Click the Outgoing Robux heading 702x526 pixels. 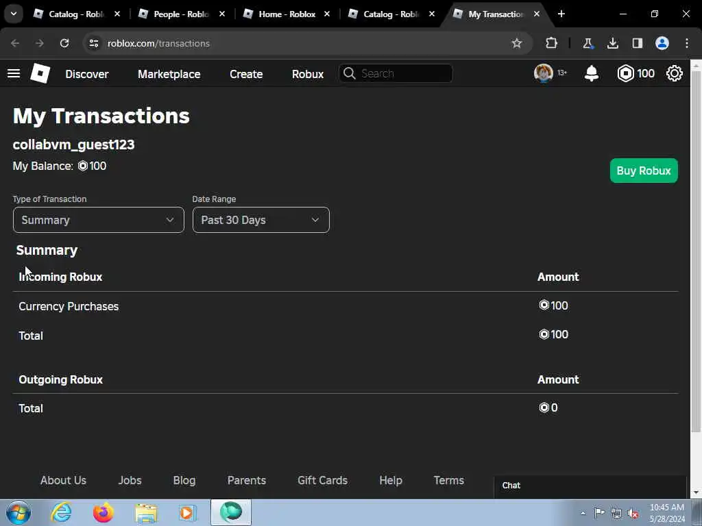click(x=60, y=379)
